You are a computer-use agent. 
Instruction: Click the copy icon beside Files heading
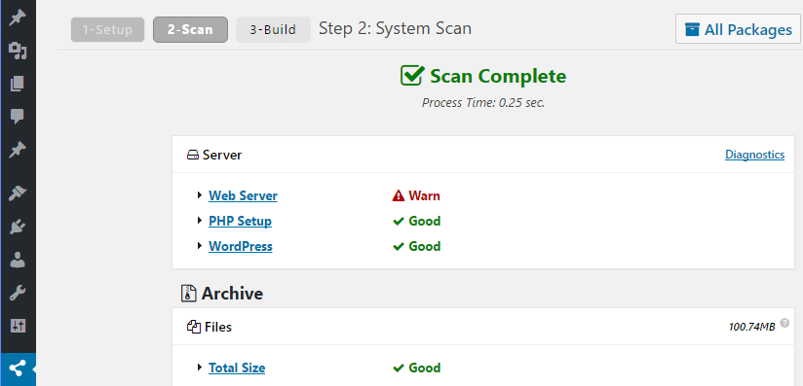193,327
